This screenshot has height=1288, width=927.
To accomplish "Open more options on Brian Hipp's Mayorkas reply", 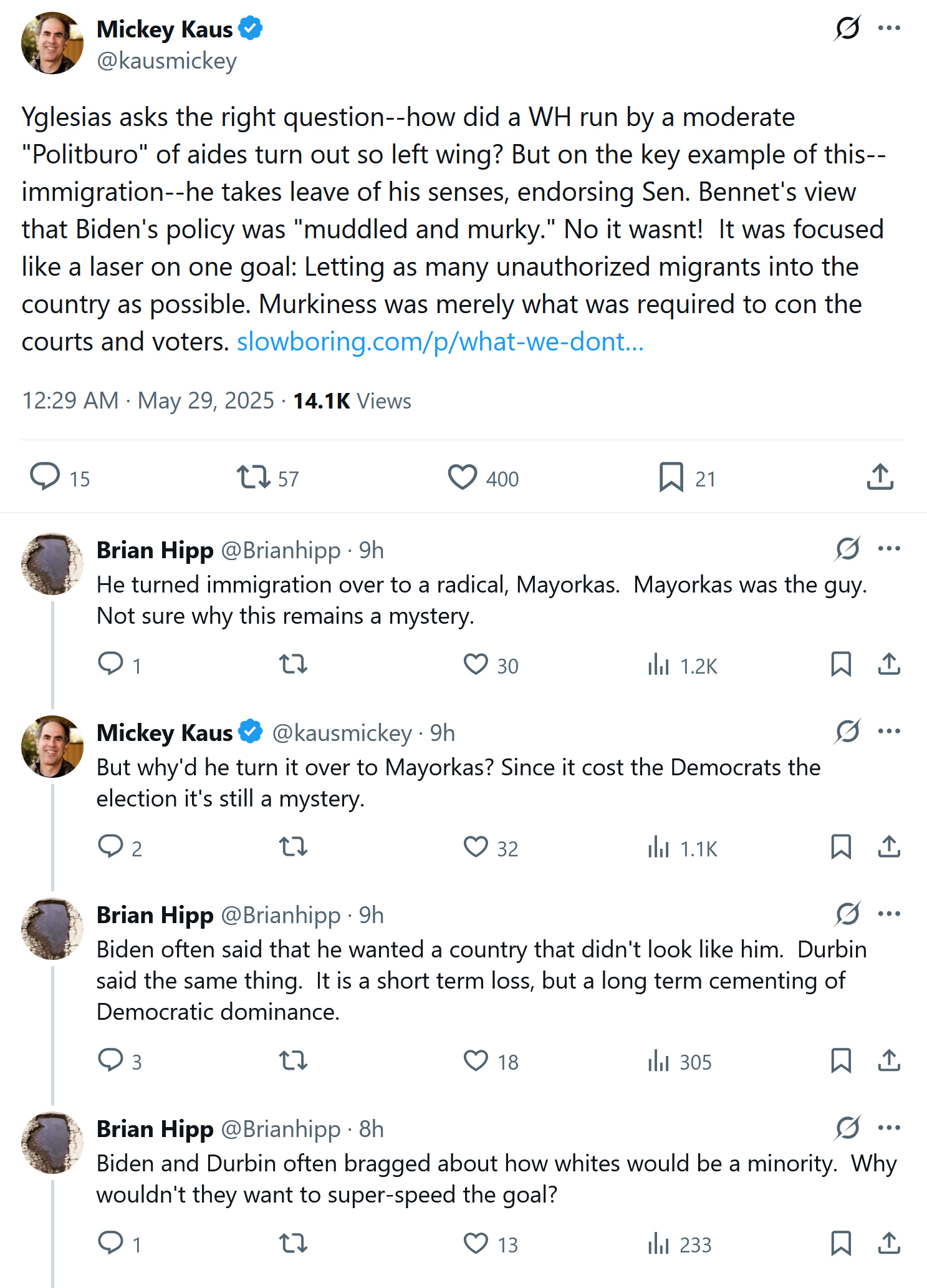I will [889, 549].
